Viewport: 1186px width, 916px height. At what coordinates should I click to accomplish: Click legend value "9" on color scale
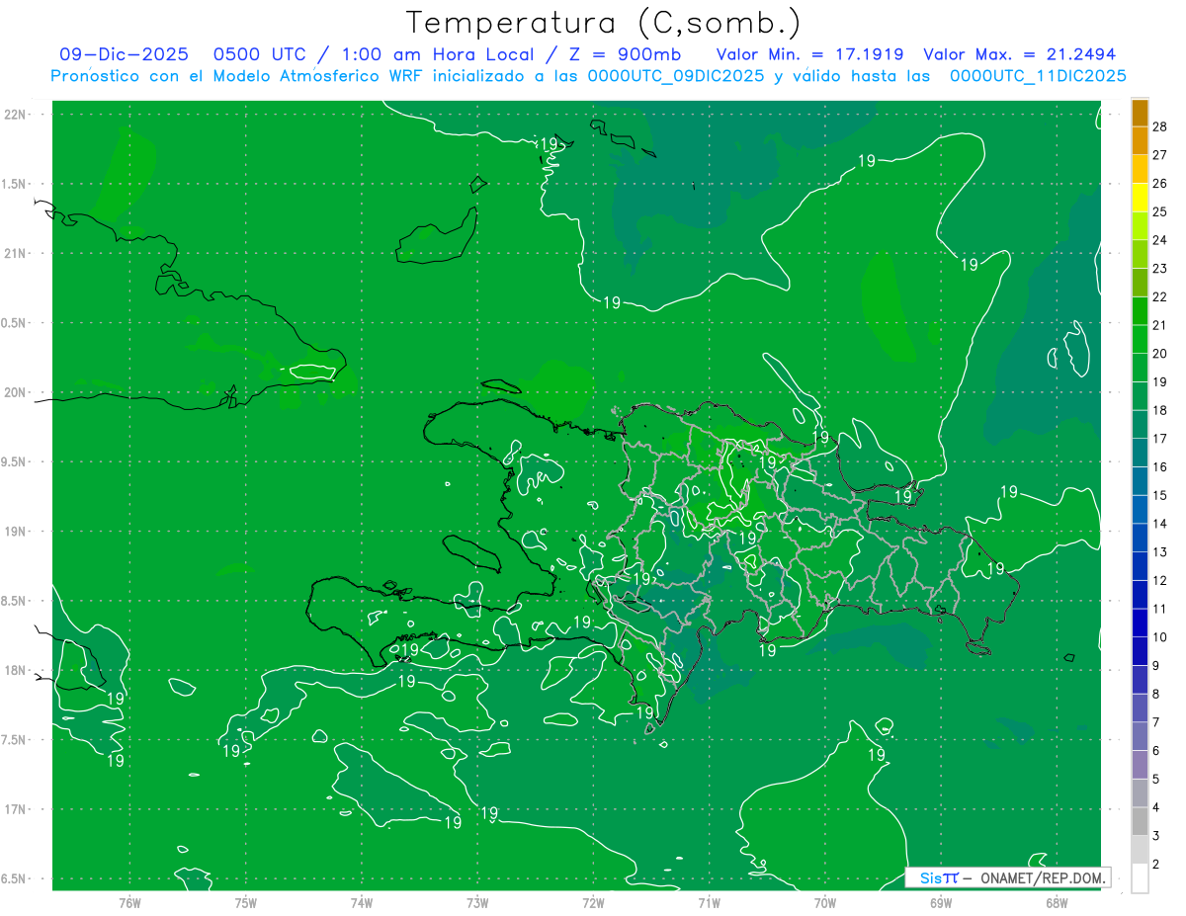[x=1156, y=666]
